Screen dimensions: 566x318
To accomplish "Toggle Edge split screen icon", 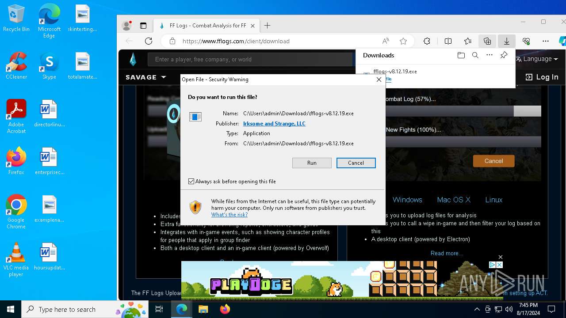I will click(x=448, y=41).
